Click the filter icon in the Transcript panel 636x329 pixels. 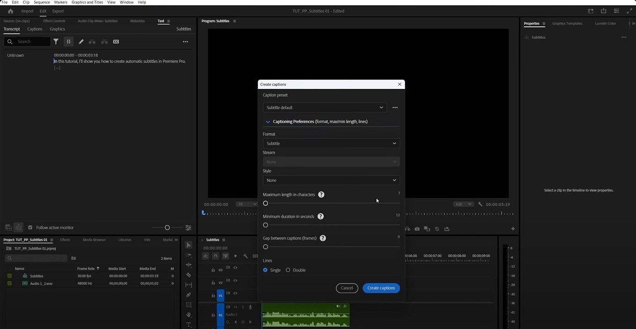(56, 42)
